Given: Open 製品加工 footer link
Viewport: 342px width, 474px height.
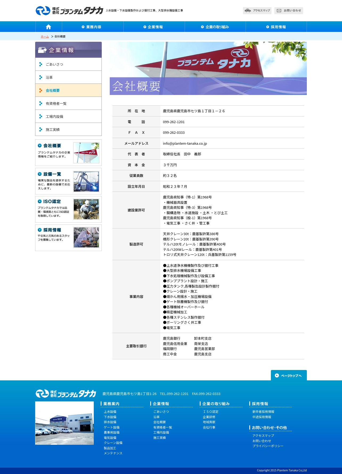Looking at the screenshot, I should click(x=110, y=448).
